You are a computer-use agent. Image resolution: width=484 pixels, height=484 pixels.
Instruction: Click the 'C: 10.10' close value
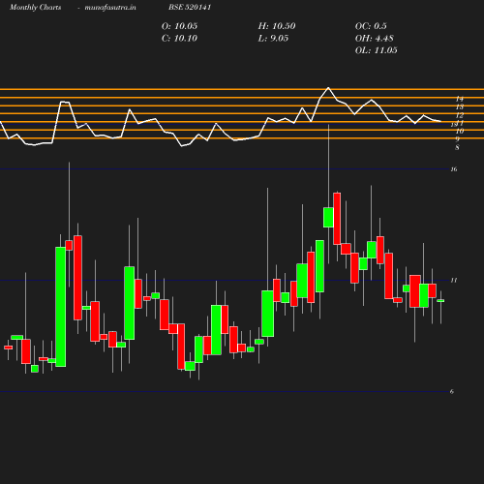(179, 39)
